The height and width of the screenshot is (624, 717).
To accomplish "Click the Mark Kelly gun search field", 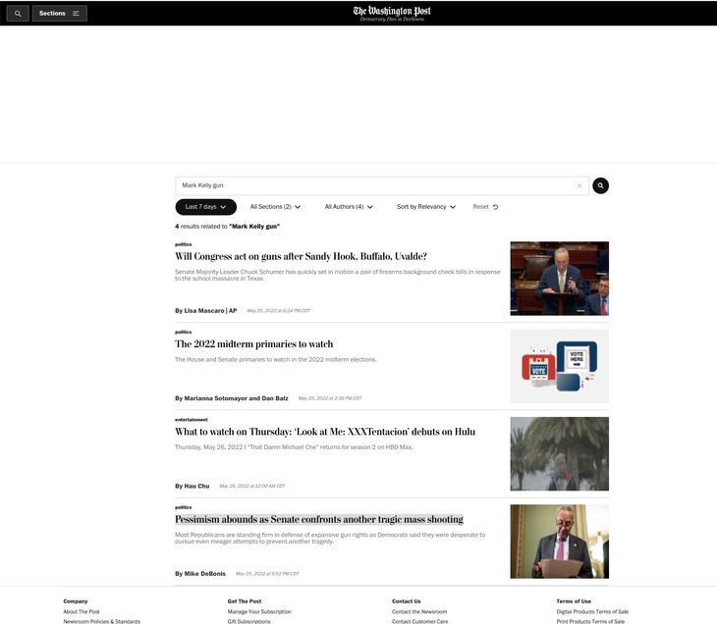I will (373, 185).
